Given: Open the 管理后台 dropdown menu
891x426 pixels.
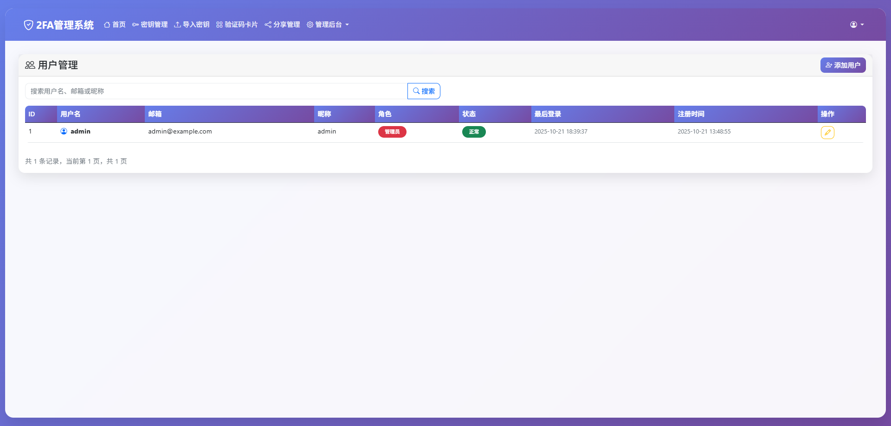Looking at the screenshot, I should tap(328, 25).
